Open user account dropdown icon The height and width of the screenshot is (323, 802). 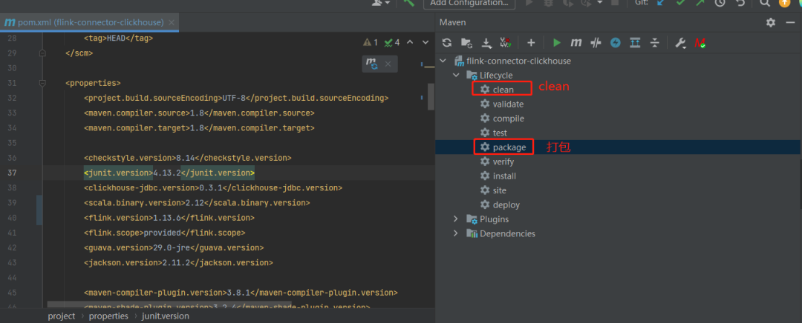coord(380,2)
